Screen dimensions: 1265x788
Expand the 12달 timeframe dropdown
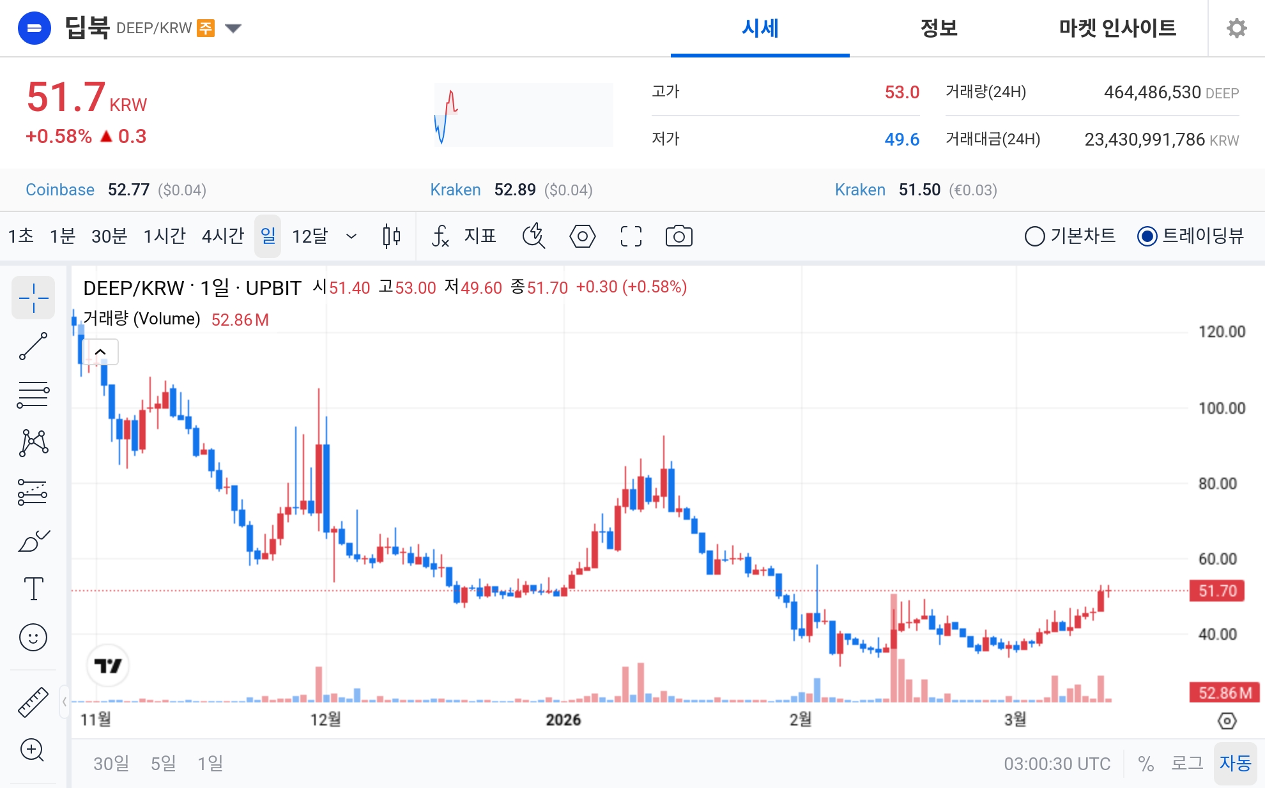(351, 236)
